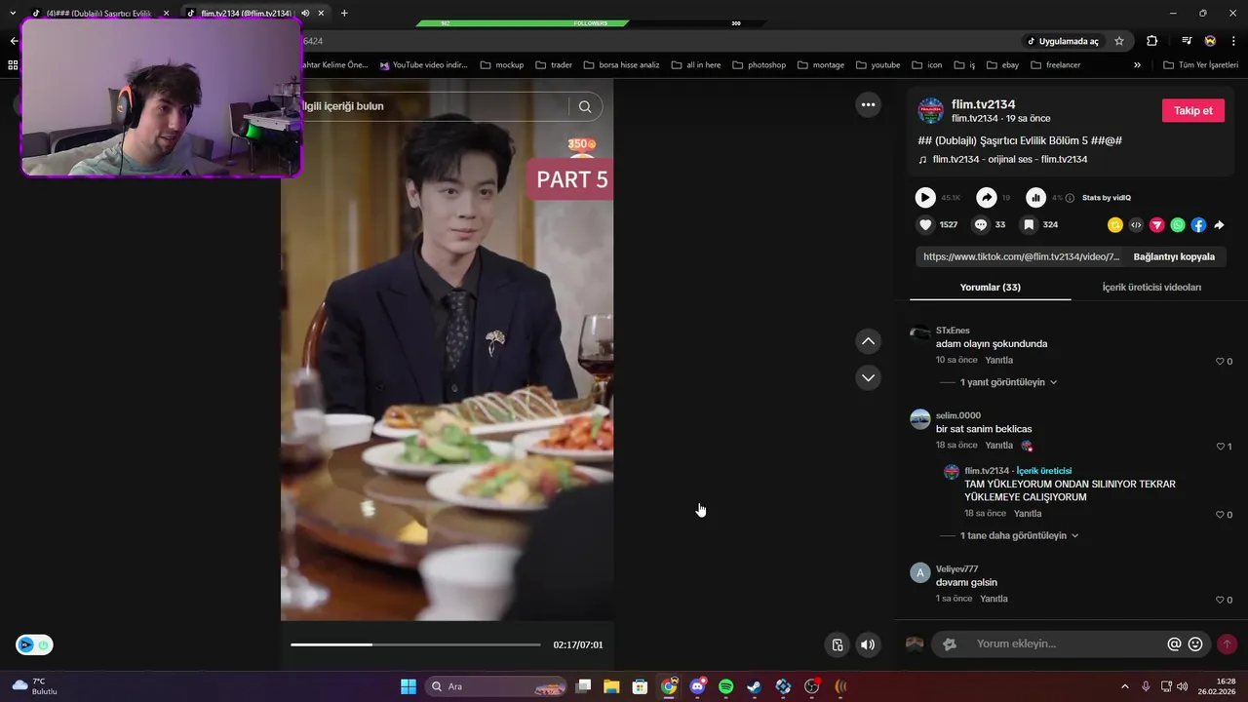Click the vidIQ engagement bar-chart icon
The image size is (1248, 702).
(1035, 198)
